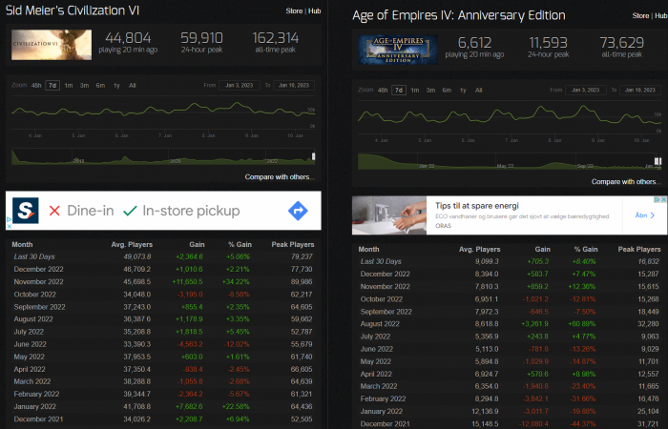Image resolution: width=668 pixels, height=429 pixels.
Task: Click Civilization VI 162,314 all-time peak
Action: [276, 38]
